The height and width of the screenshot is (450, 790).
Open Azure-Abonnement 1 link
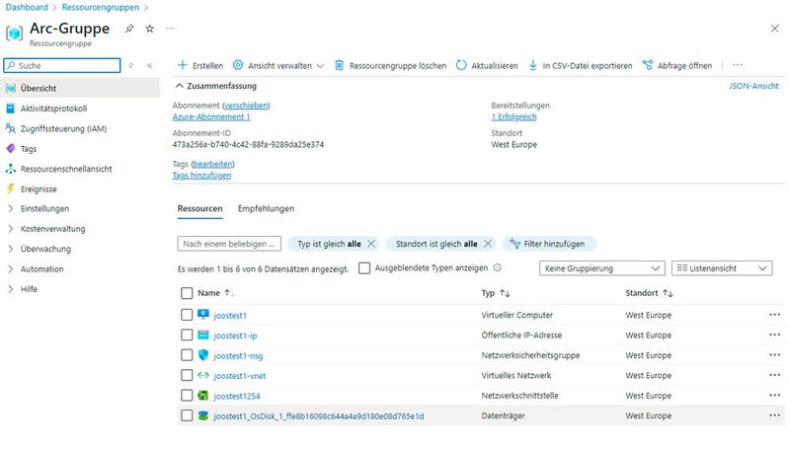[x=211, y=116]
